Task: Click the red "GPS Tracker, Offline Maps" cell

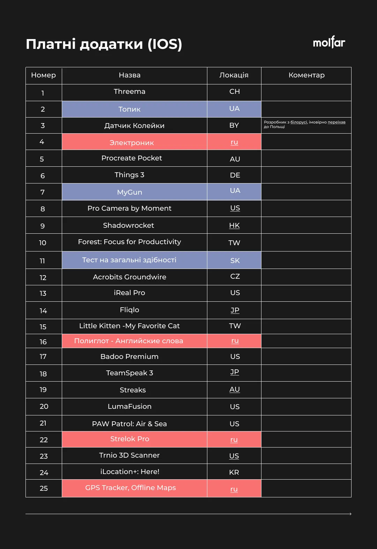Action: [x=131, y=488]
